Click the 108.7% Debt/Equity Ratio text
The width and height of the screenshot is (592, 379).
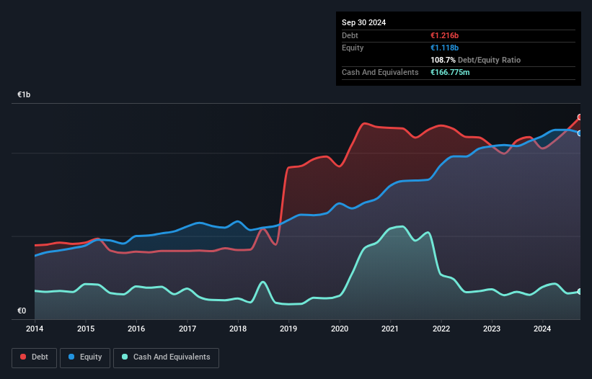(475, 60)
